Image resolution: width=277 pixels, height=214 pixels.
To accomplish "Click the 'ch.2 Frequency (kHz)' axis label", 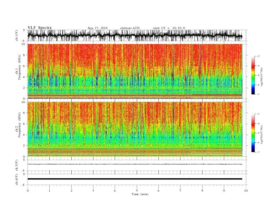I will [x=18, y=125].
